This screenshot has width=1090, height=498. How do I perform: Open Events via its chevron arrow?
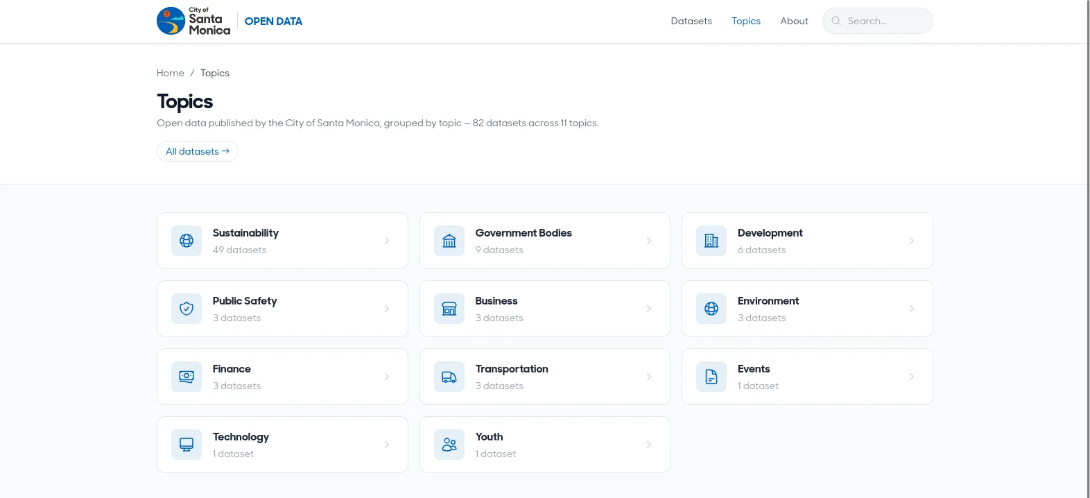(x=912, y=377)
